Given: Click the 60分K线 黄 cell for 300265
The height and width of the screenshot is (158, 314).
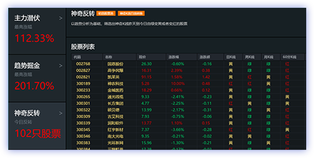Looking at the screenshot, I should [x=287, y=97].
